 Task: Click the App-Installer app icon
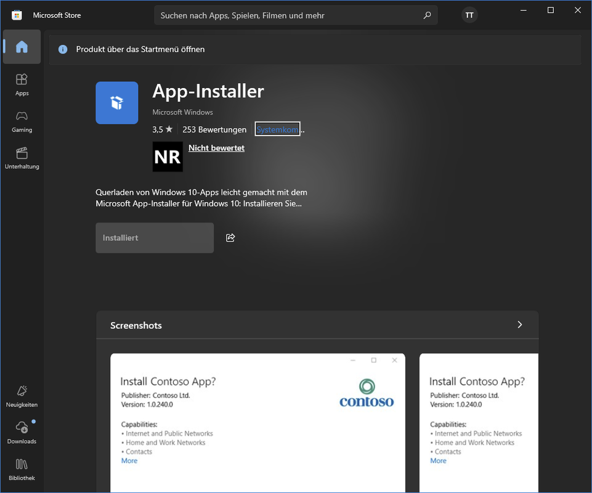(x=116, y=103)
